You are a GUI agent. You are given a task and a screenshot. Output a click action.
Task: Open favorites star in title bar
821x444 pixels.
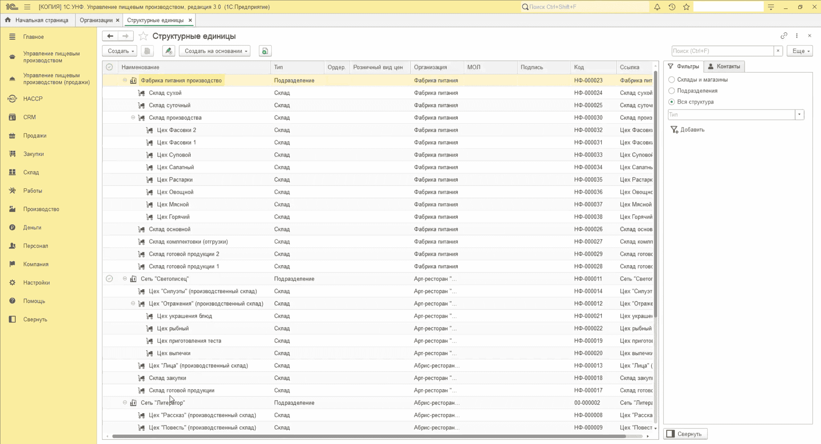click(686, 7)
